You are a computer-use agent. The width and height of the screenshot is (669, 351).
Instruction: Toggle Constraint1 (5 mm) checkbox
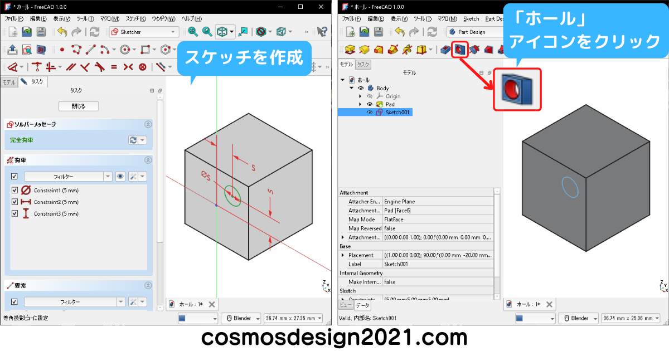click(x=15, y=191)
